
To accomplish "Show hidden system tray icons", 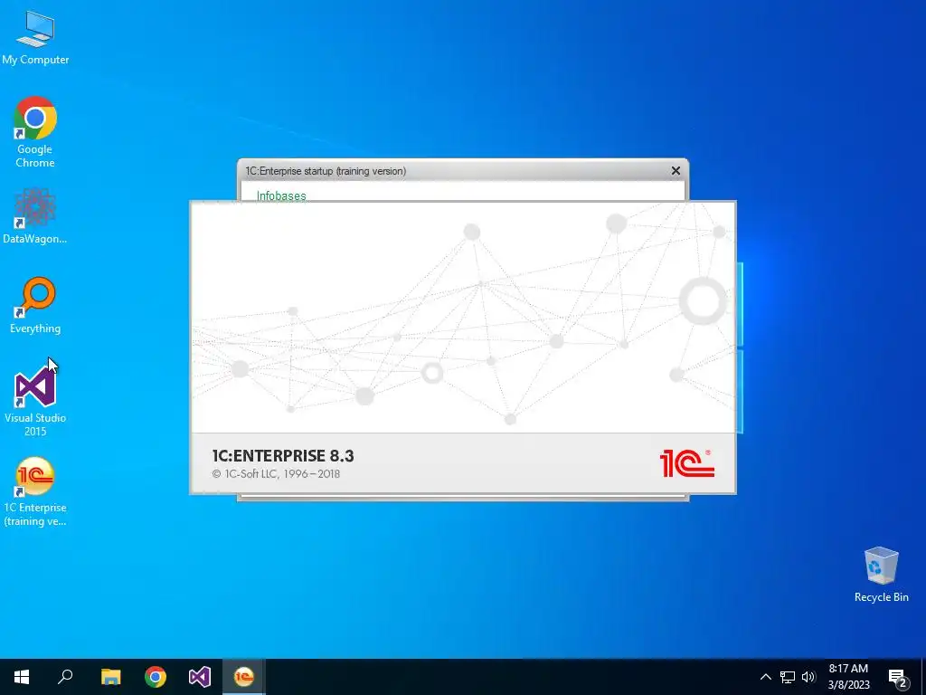I will (x=765, y=677).
